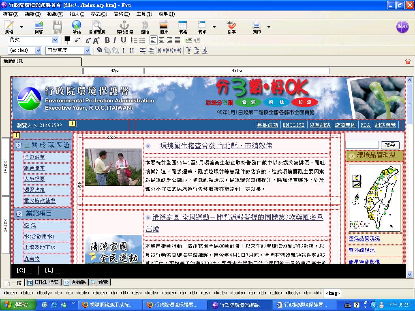Insert an image with 圖片 icon
The height and width of the screenshot is (311, 415).
point(164,27)
